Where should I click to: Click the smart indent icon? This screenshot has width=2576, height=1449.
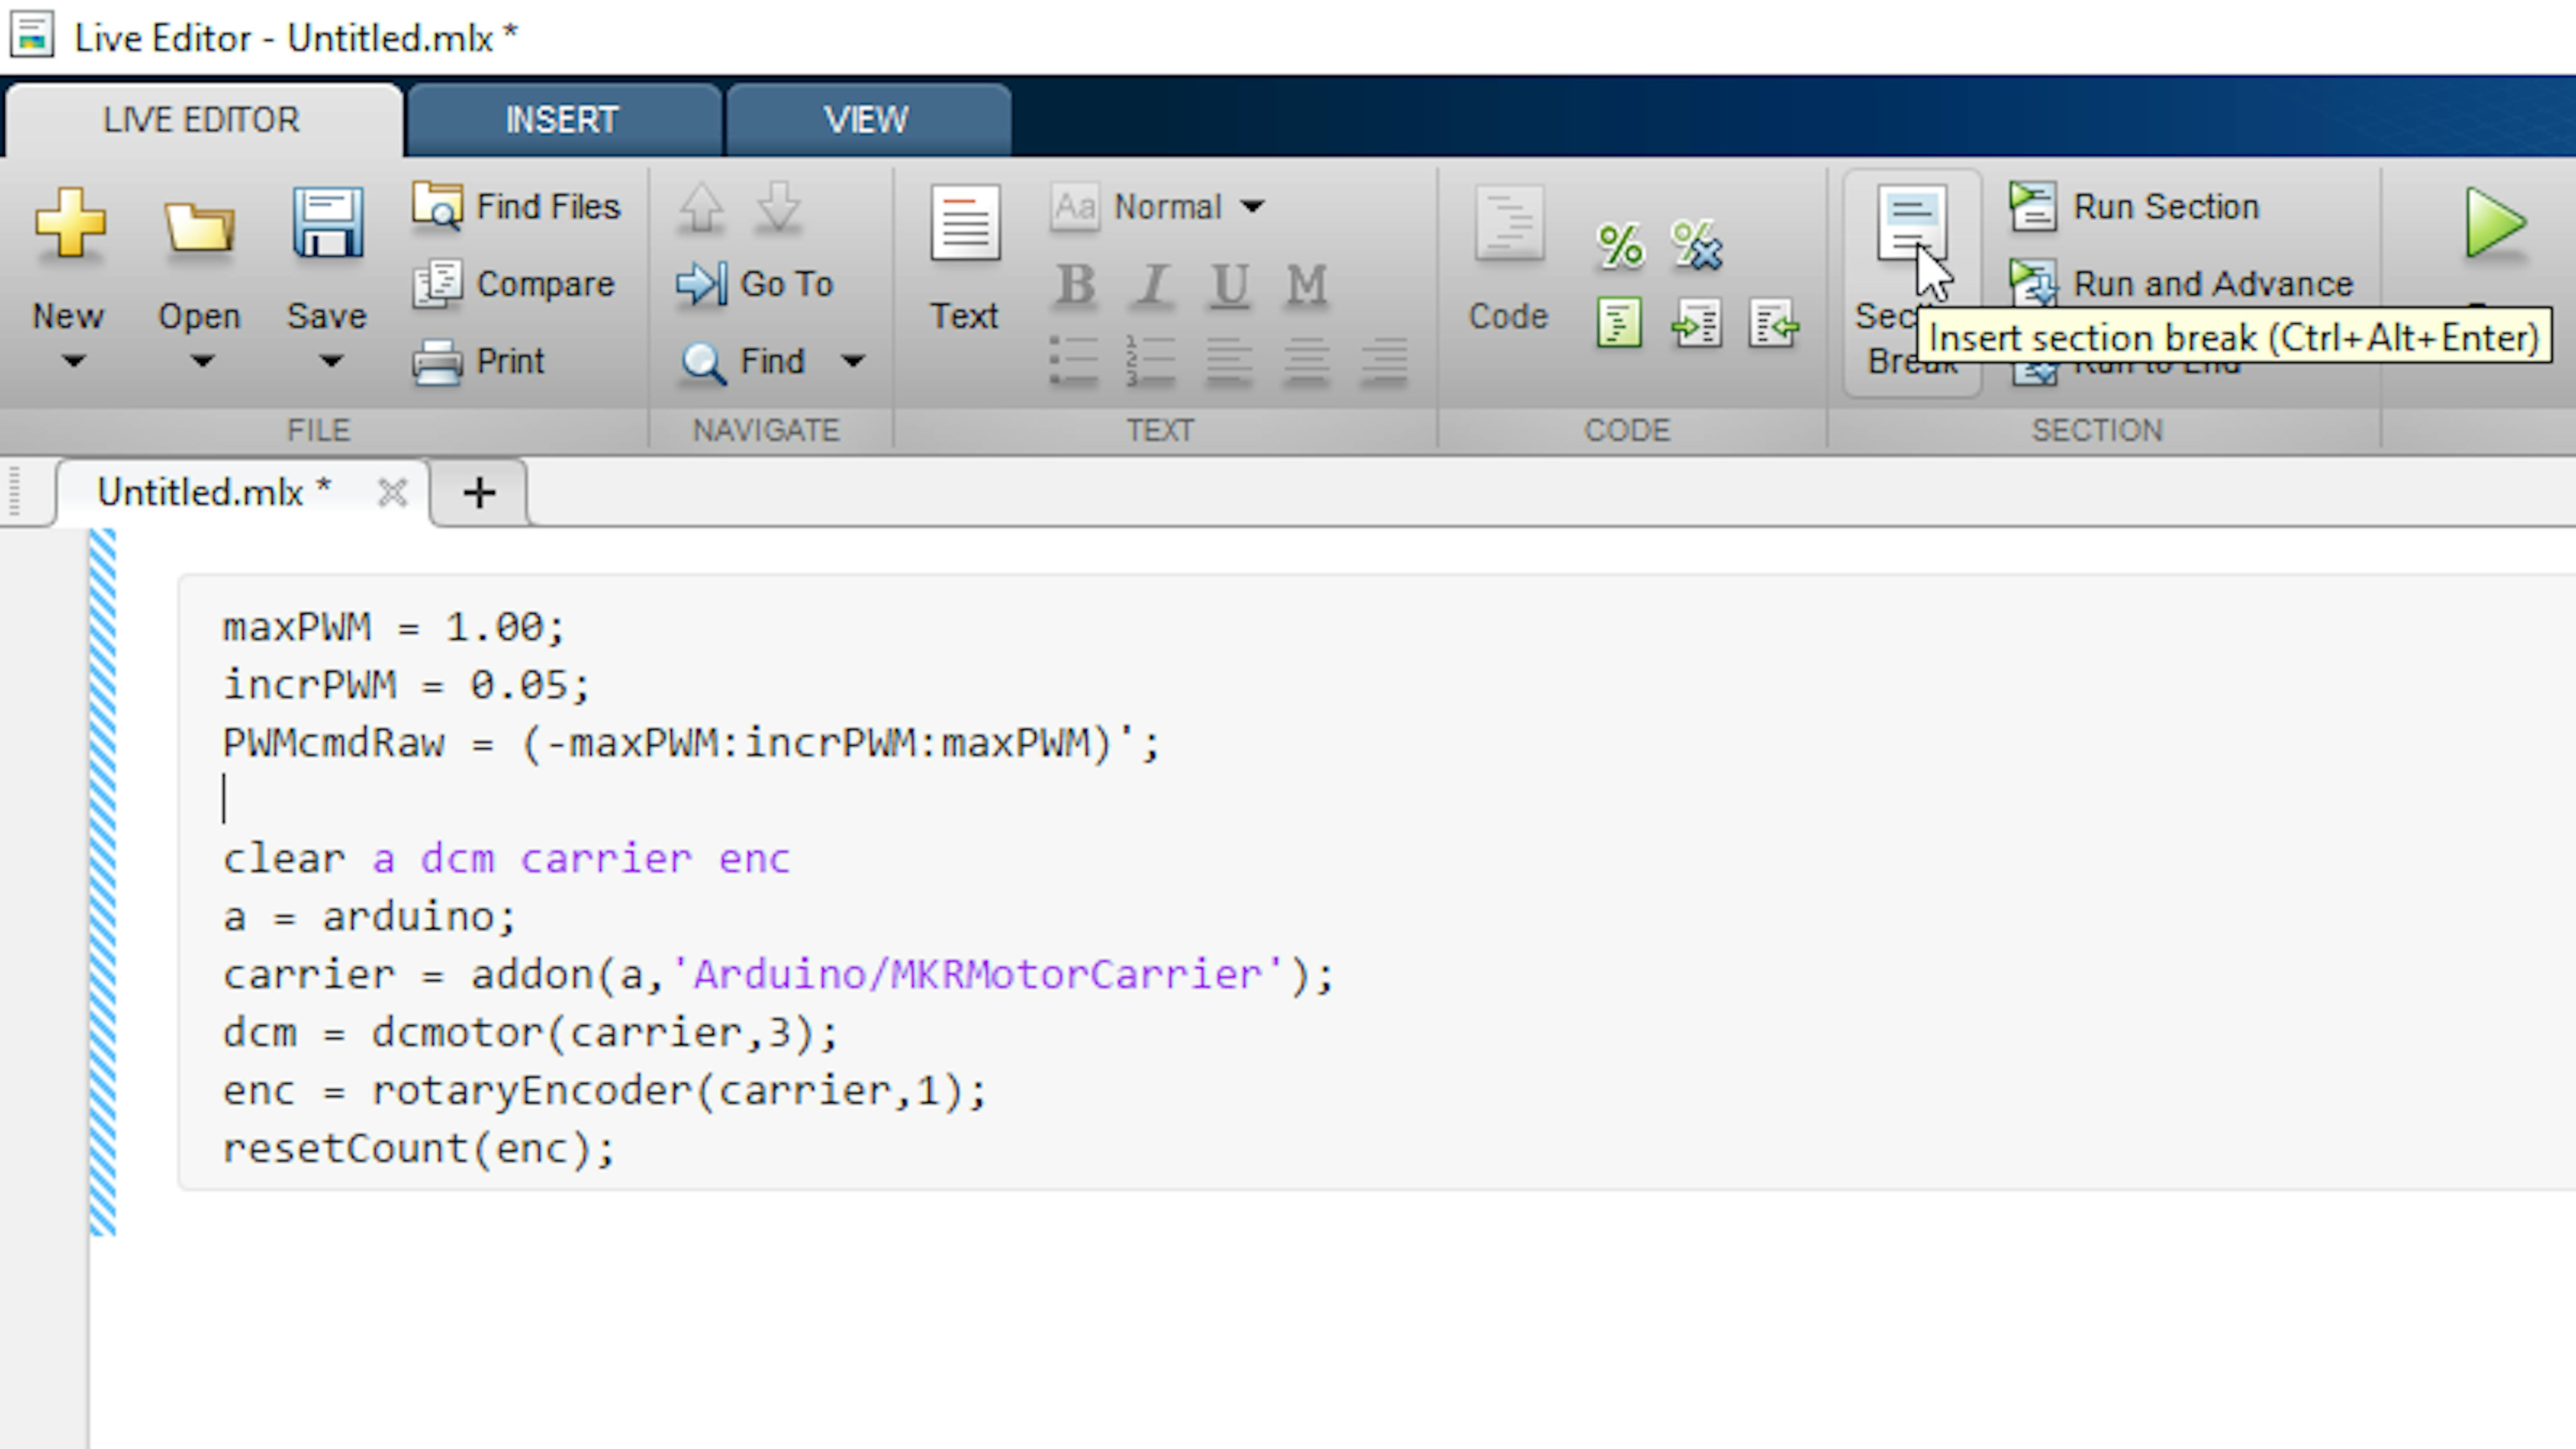(1620, 322)
